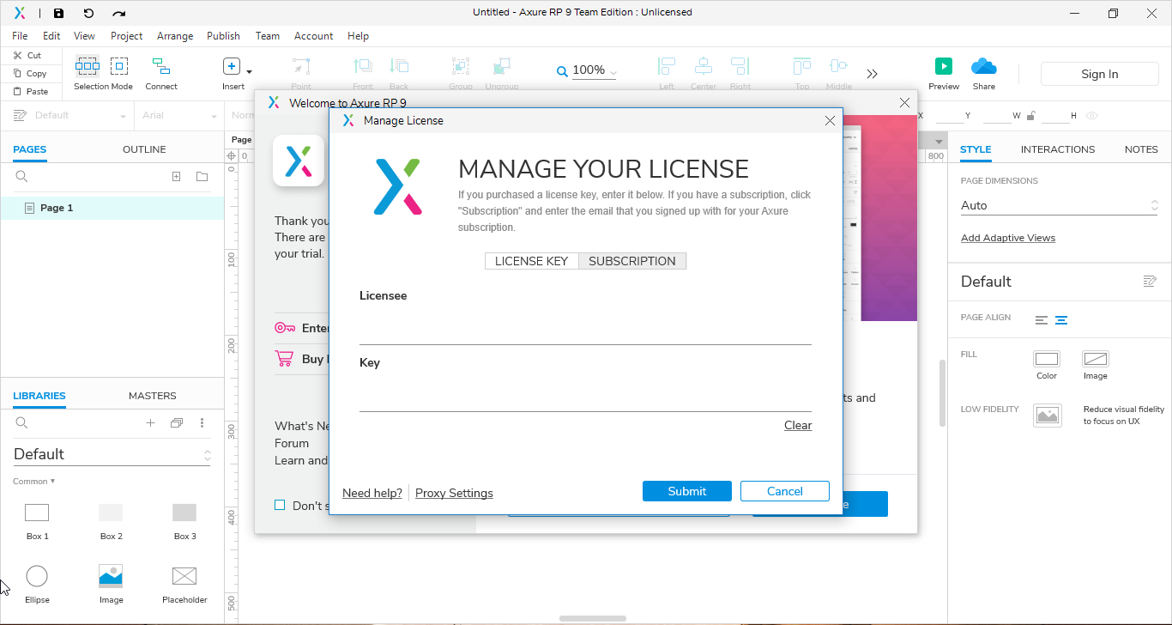The image size is (1172, 625).
Task: Tick the Don't show checkbox in Welcome window
Action: [x=280, y=505]
